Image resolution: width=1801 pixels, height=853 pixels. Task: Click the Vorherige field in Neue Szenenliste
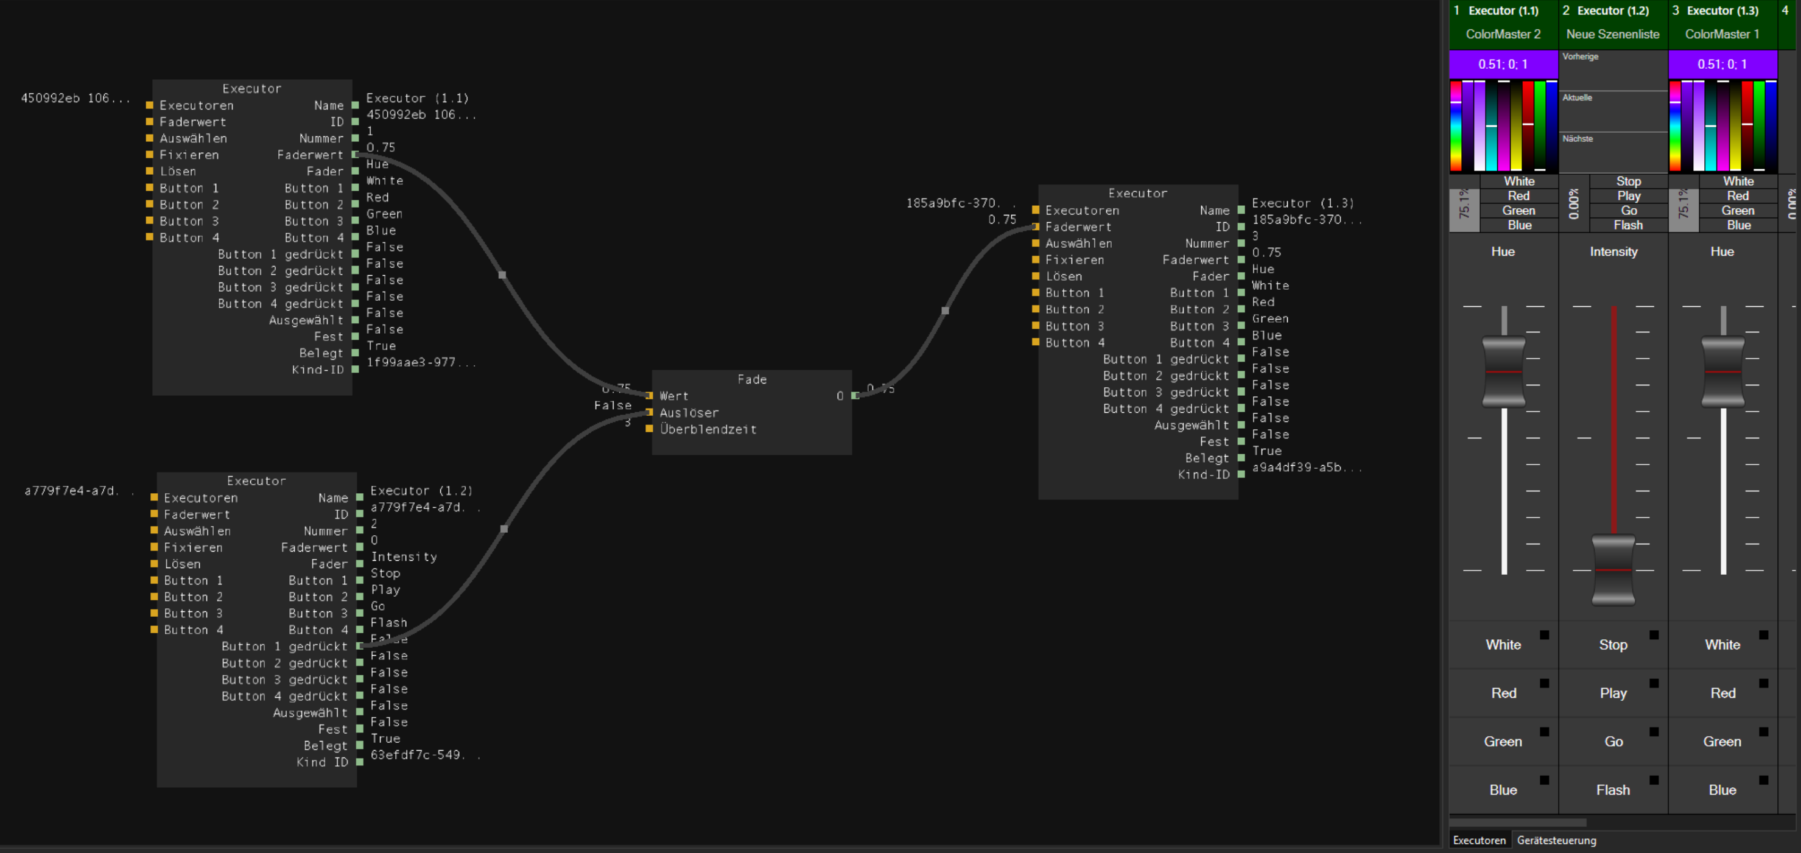pos(1613,71)
